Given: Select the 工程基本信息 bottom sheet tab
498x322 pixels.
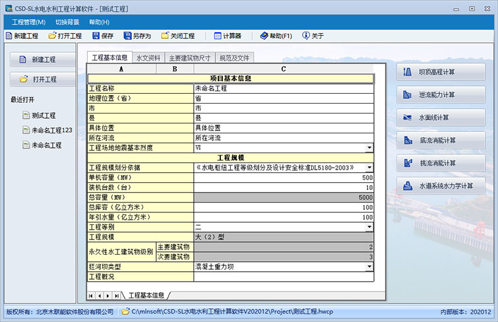Looking at the screenshot, I should click(146, 296).
